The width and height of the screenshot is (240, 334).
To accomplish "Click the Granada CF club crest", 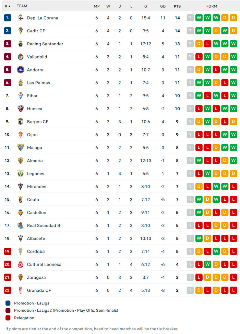I will 21,290.
